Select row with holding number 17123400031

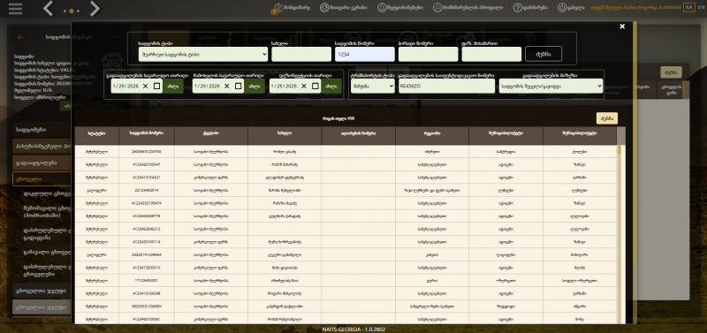[x=346, y=281]
